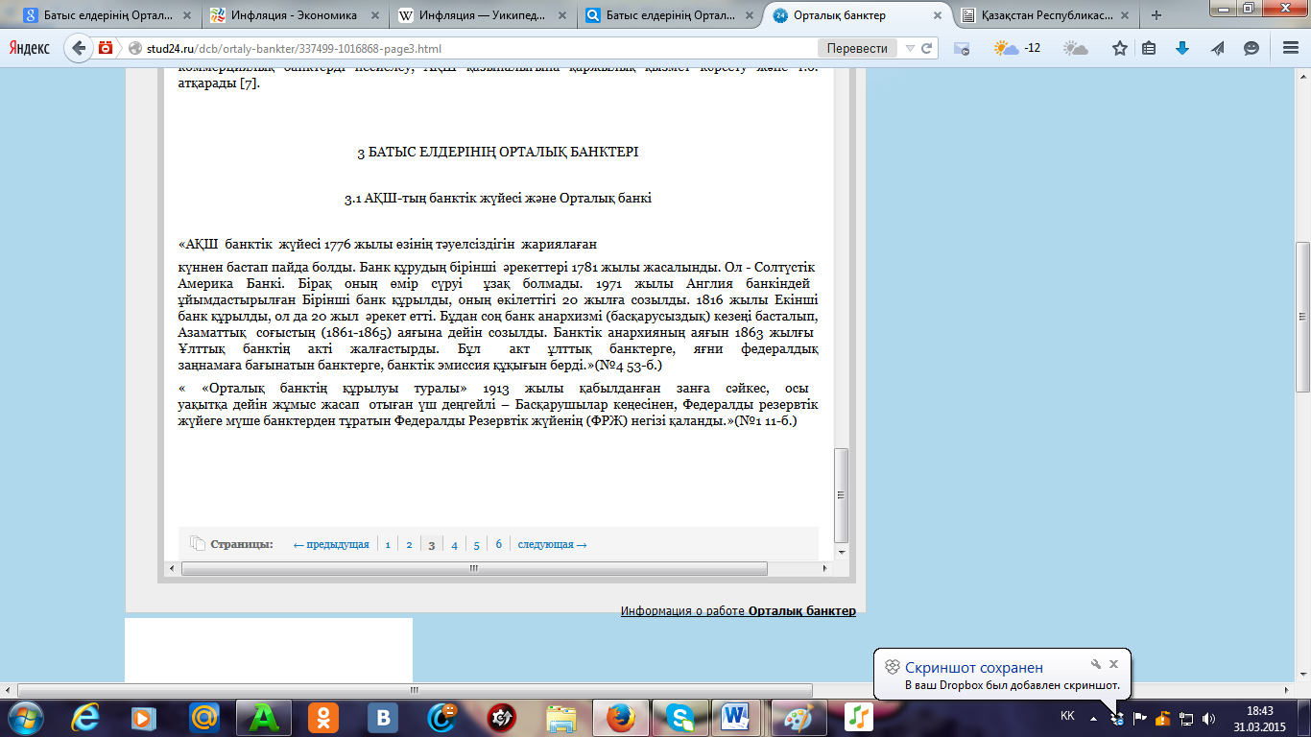Viewport: 1311px width, 737px height.
Task: Open VKontakte blue B taskbar icon
Action: pos(383,716)
